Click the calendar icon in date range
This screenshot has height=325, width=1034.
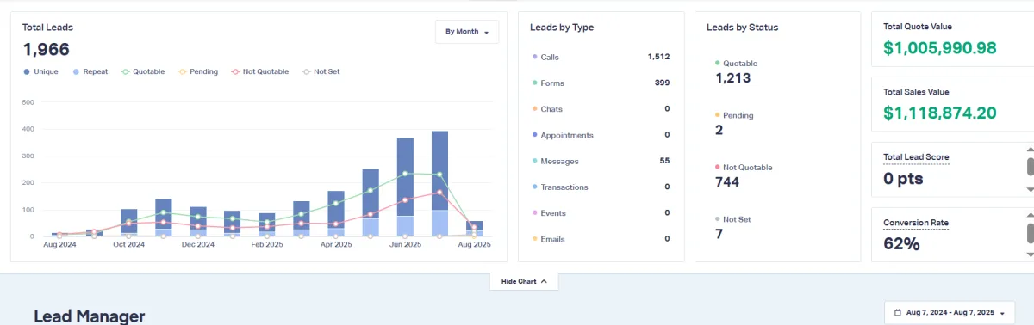[899, 312]
